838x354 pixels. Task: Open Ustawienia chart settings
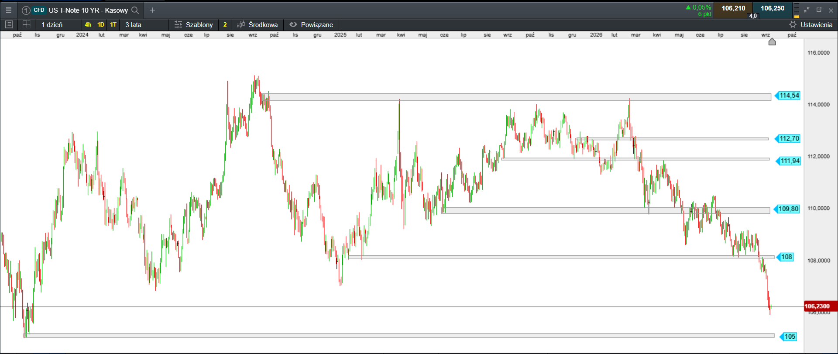point(811,24)
